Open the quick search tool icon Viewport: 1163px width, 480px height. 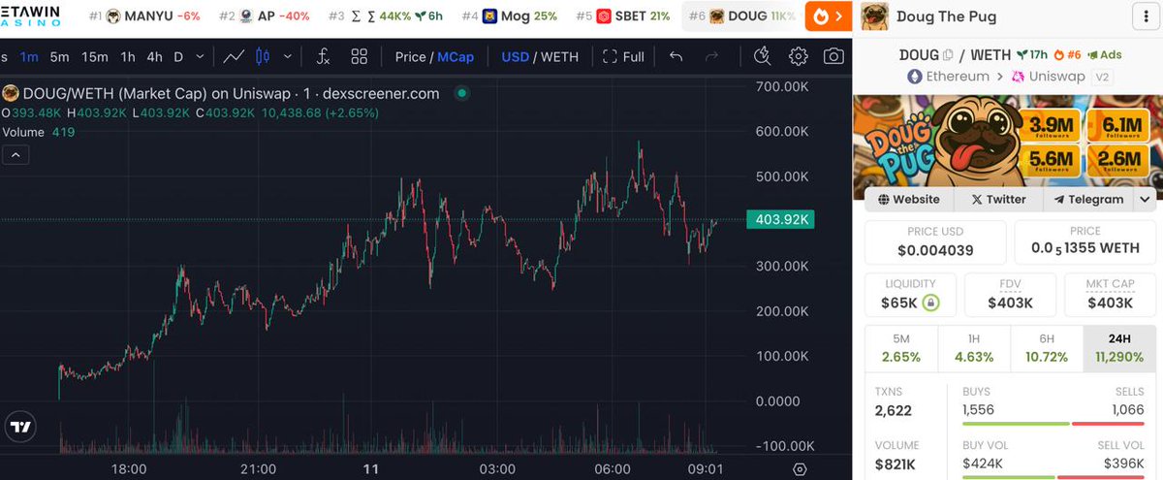coord(763,56)
